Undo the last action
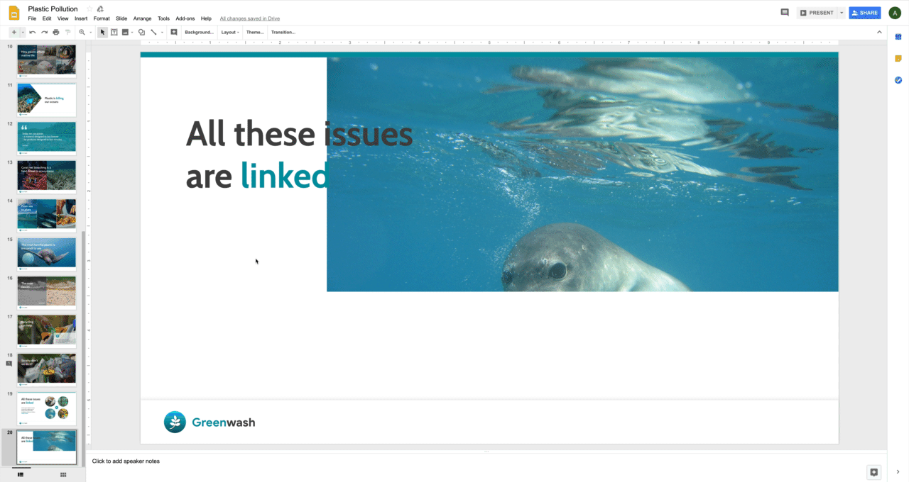The height and width of the screenshot is (482, 909). point(33,32)
